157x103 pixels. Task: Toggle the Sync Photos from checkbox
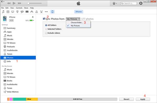pos(44,19)
